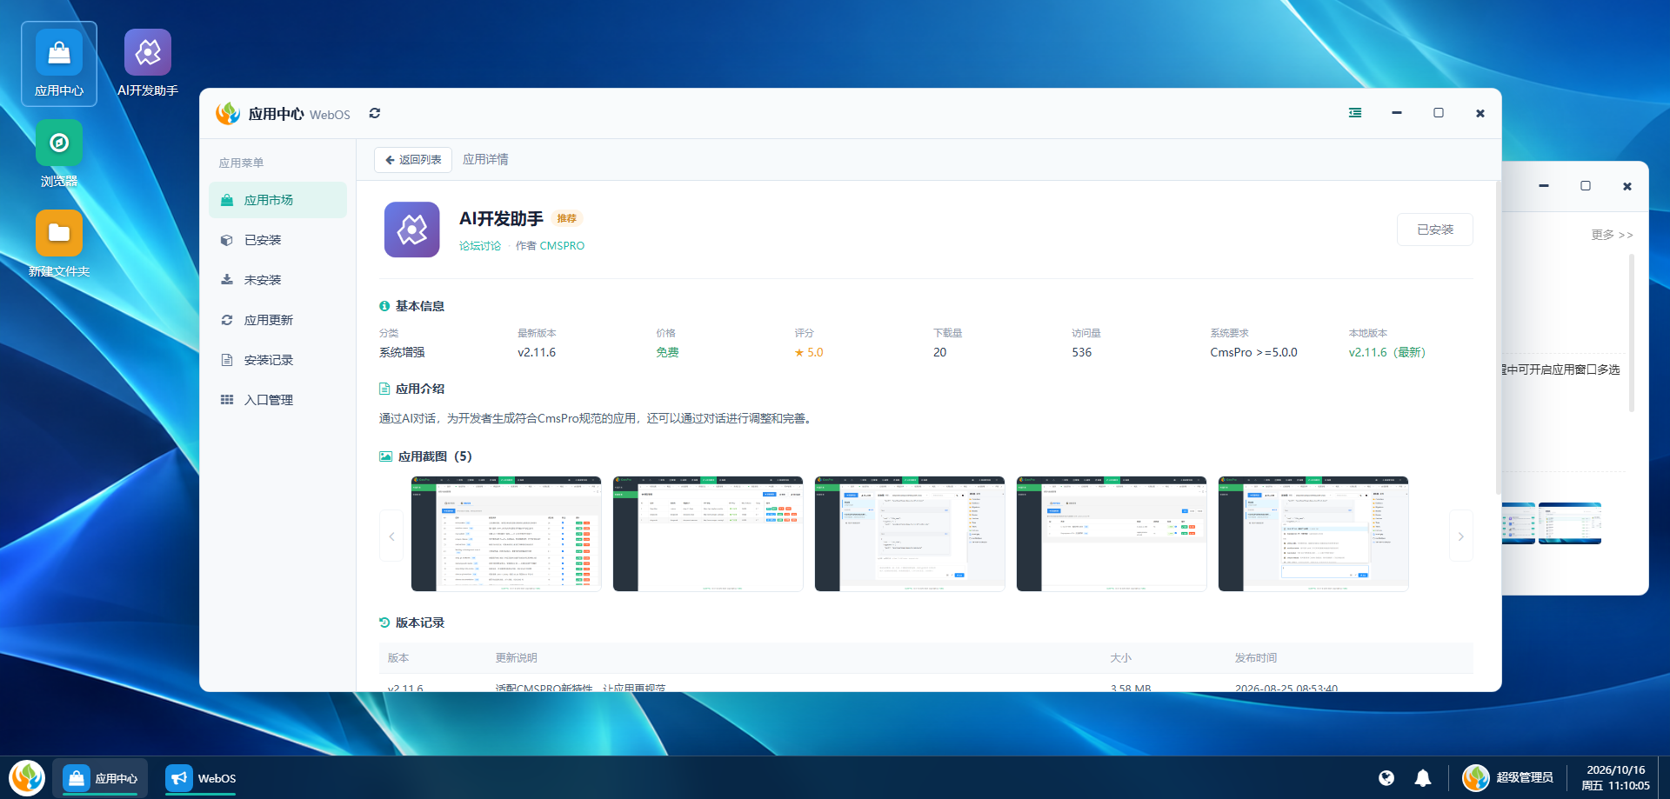This screenshot has width=1670, height=799.
Task: Switch to WebOS window in taskbar
Action: coord(201,777)
